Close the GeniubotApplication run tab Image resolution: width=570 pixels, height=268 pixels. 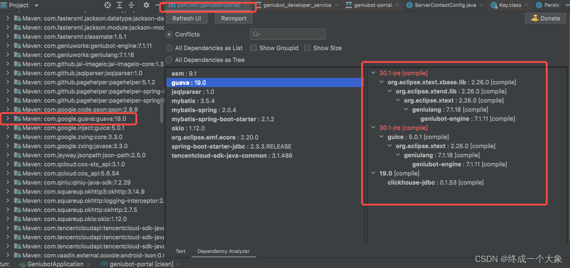point(88,264)
